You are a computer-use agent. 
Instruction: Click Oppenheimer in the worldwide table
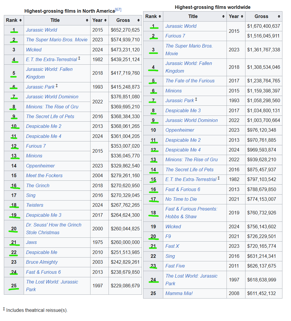[180, 130]
